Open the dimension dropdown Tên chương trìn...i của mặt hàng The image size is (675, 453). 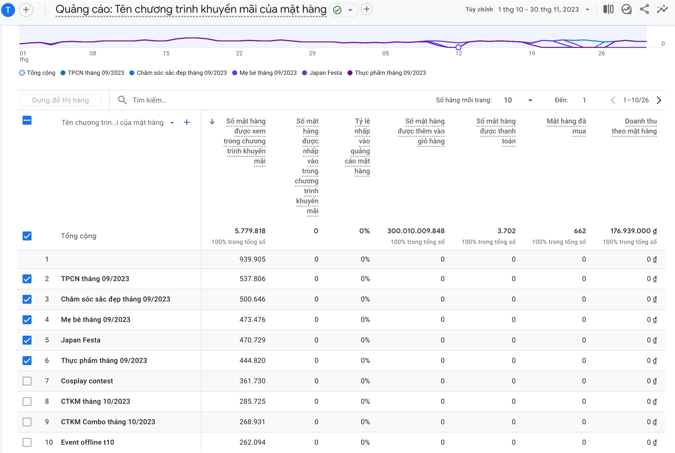(118, 123)
